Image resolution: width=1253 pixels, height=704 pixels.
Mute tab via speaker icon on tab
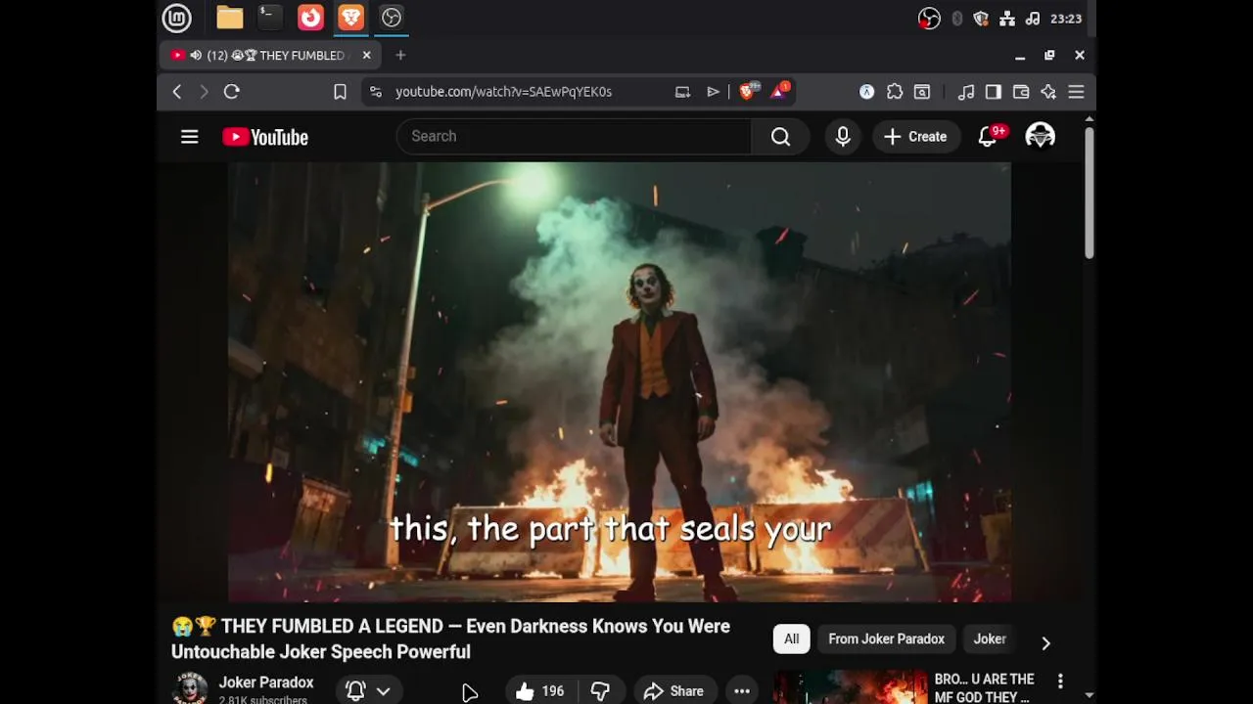(196, 56)
